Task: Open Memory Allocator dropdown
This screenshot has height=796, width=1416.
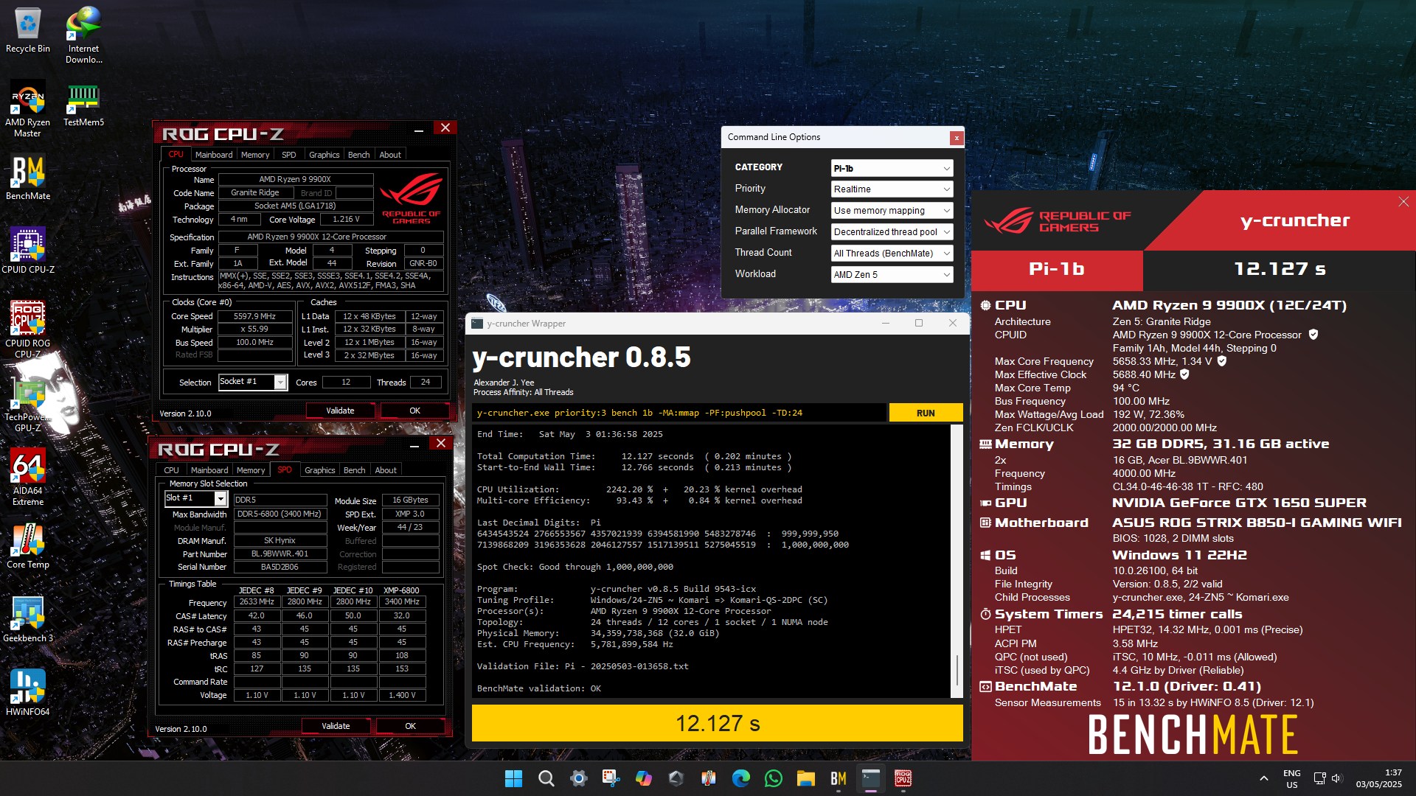Action: pos(892,211)
